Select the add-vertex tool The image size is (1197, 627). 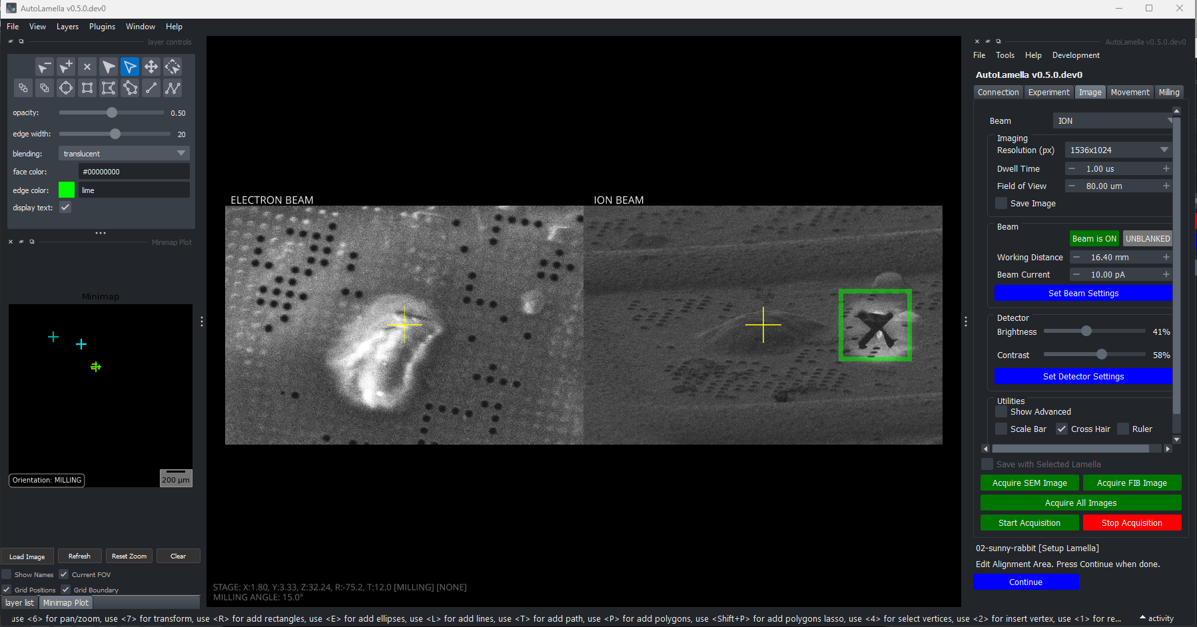click(x=66, y=67)
